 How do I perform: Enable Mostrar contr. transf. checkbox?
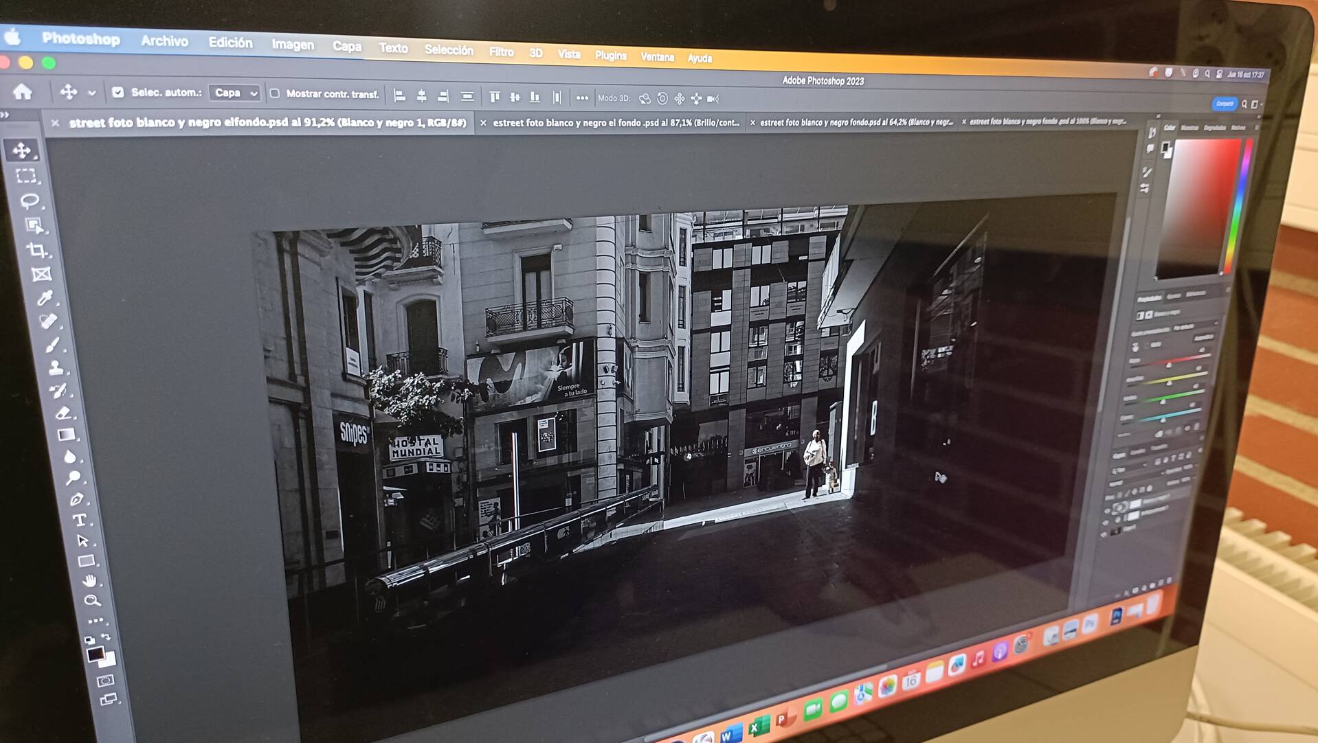(275, 93)
